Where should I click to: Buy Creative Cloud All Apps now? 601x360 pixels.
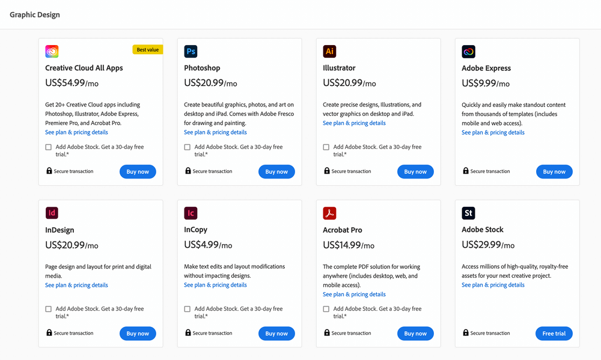[x=138, y=172]
